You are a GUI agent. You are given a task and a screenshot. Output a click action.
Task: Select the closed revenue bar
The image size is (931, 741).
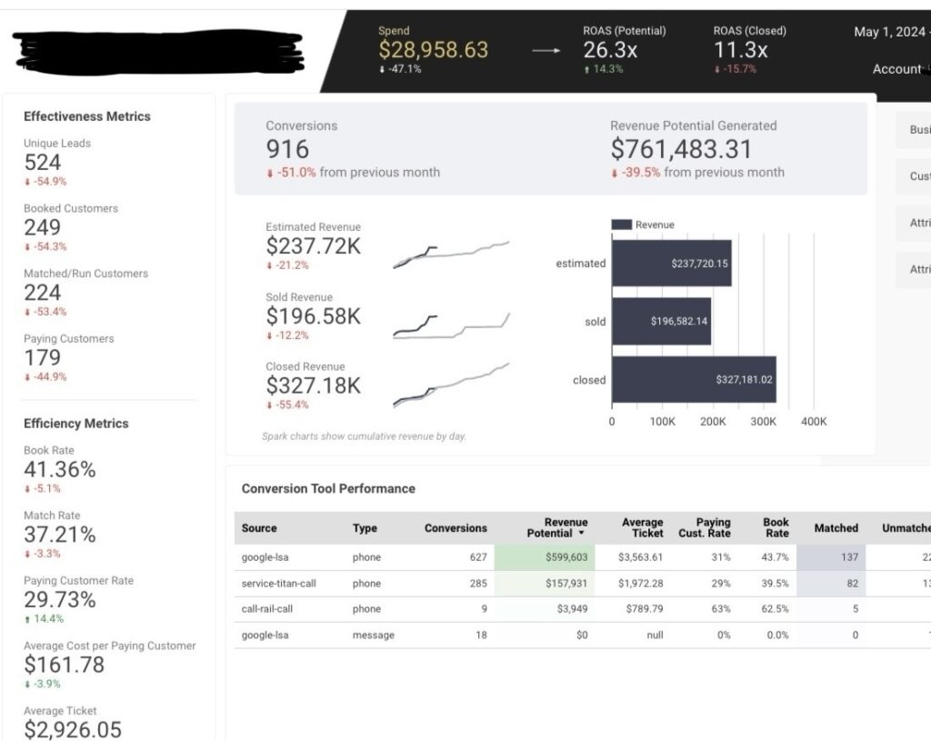pyautogui.click(x=694, y=380)
